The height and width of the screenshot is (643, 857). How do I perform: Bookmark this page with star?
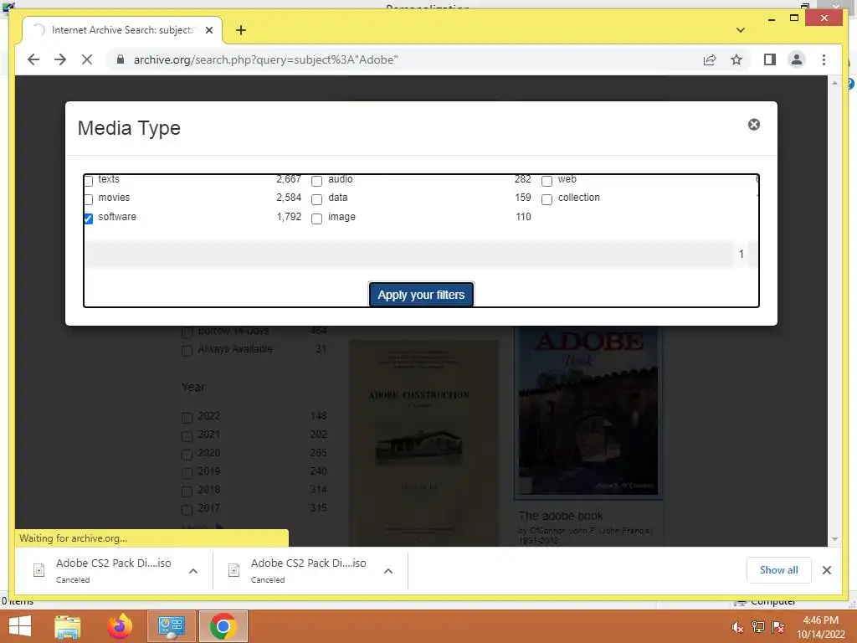[x=736, y=59]
